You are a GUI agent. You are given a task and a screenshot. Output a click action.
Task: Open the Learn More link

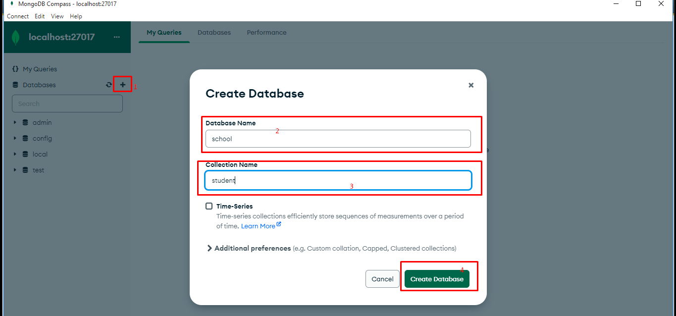click(258, 226)
